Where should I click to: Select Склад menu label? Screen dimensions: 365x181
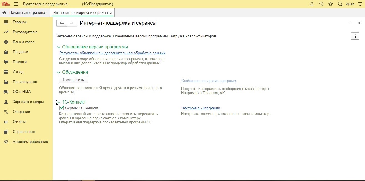18,72
